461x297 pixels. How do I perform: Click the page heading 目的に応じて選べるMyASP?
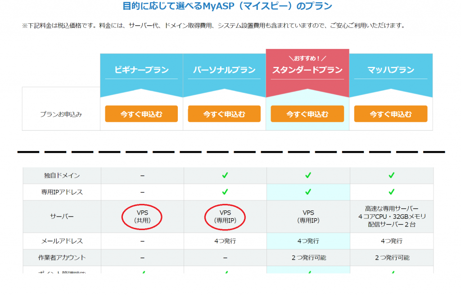pos(227,6)
